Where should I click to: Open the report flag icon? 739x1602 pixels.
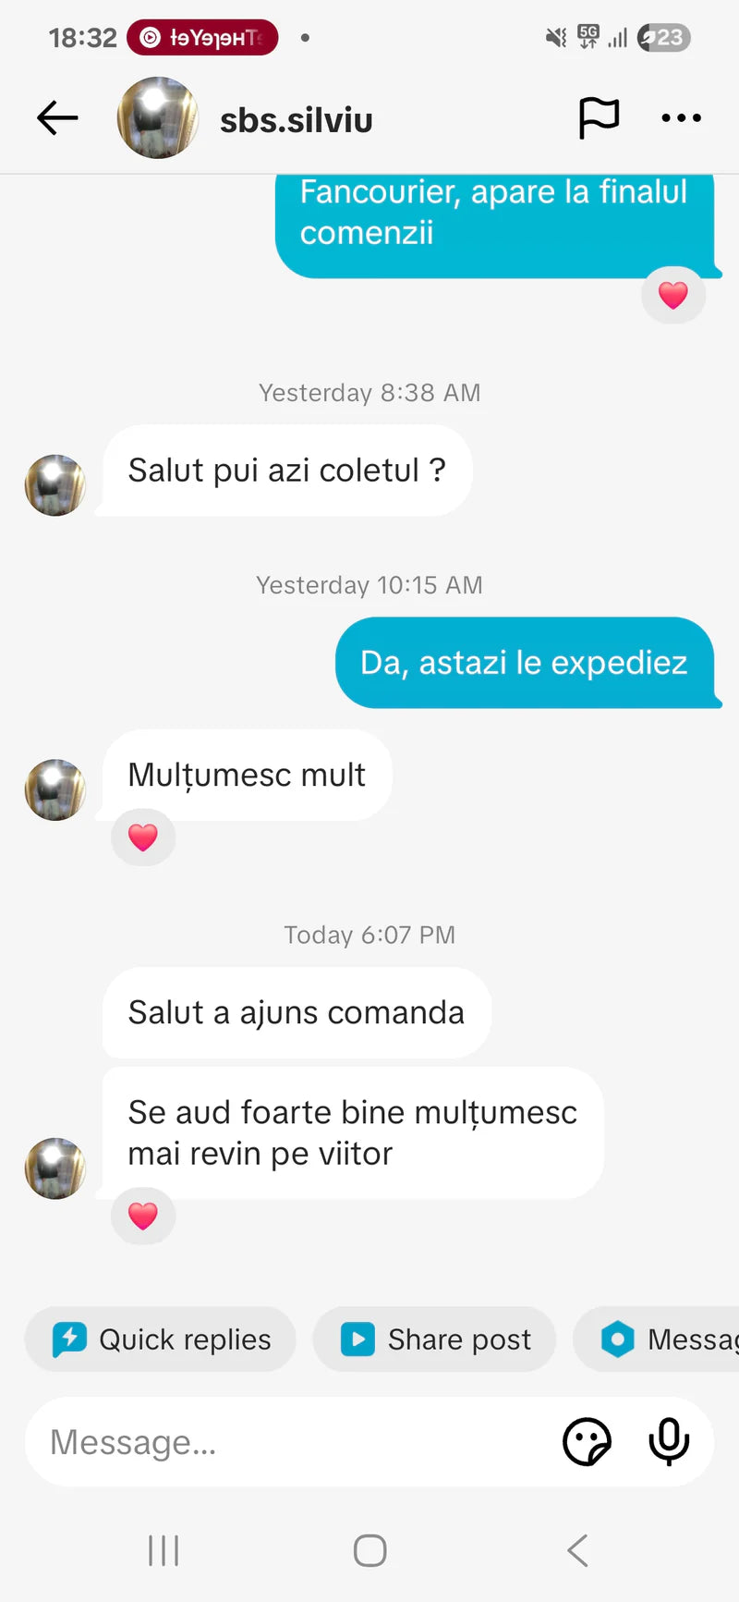tap(599, 118)
